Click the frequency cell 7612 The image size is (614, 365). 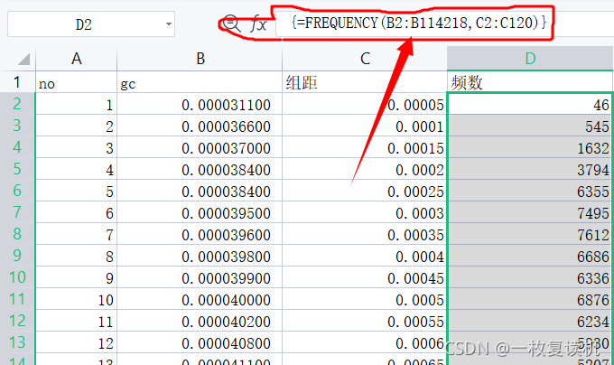pyautogui.click(x=530, y=234)
